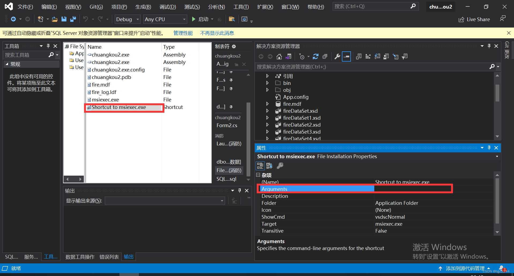Click the 管理性能 link
Screen dimensions: 514x276
click(x=183, y=33)
